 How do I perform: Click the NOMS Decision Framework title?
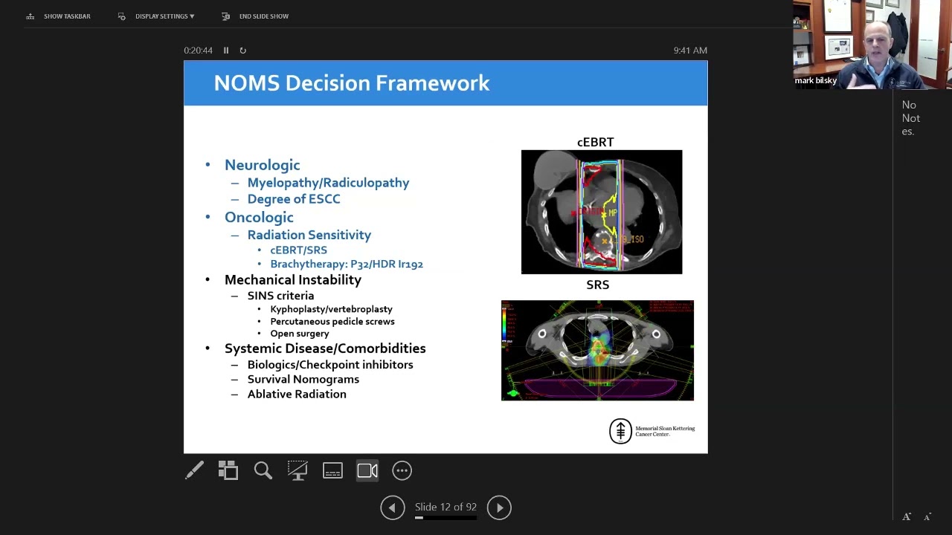(352, 83)
